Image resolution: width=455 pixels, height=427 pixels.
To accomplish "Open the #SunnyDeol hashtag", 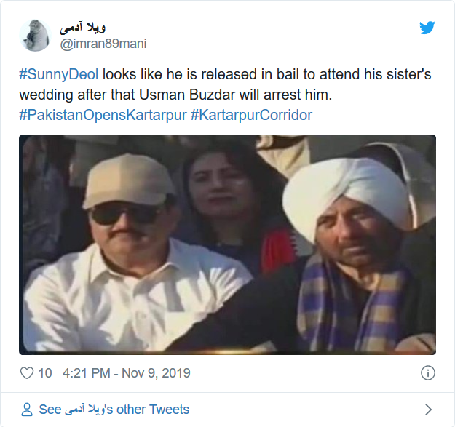I will (59, 74).
